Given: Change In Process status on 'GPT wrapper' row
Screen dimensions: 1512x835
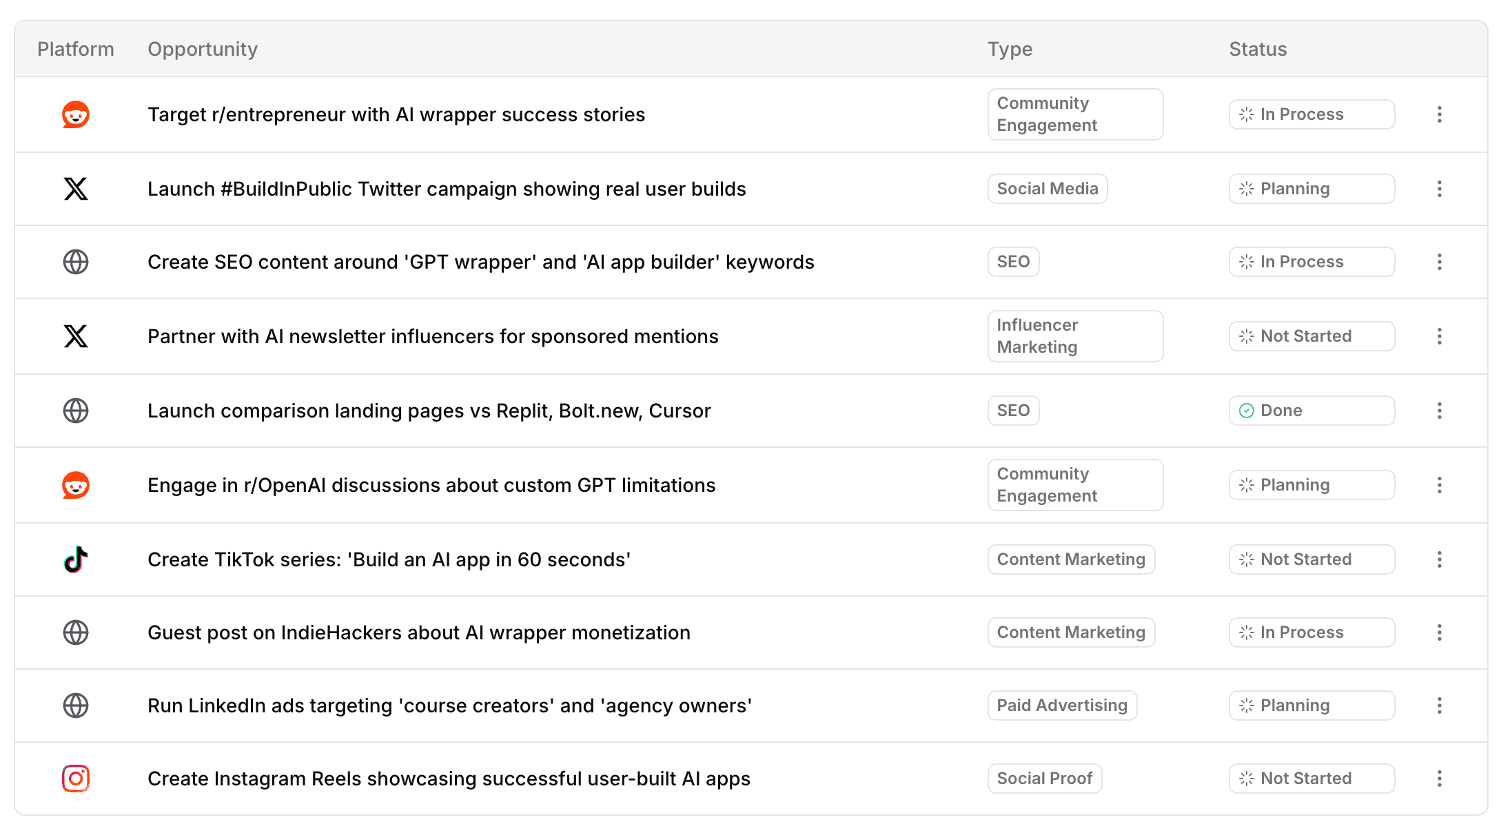Looking at the screenshot, I should 1311,262.
